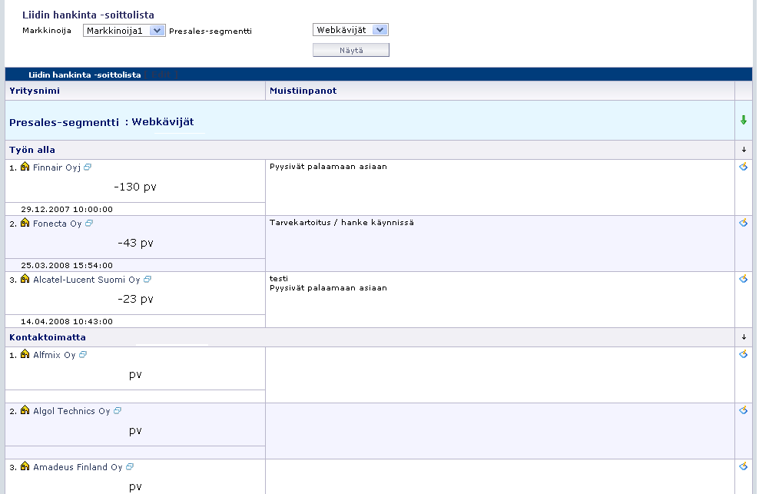
Task: Click Finnair note Pyysivät palaamaan asiaan
Action: pos(328,166)
